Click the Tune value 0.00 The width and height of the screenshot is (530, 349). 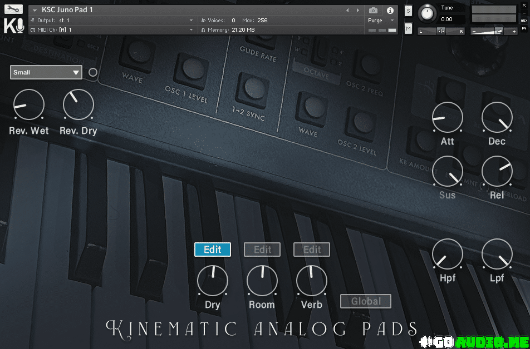[x=446, y=19]
